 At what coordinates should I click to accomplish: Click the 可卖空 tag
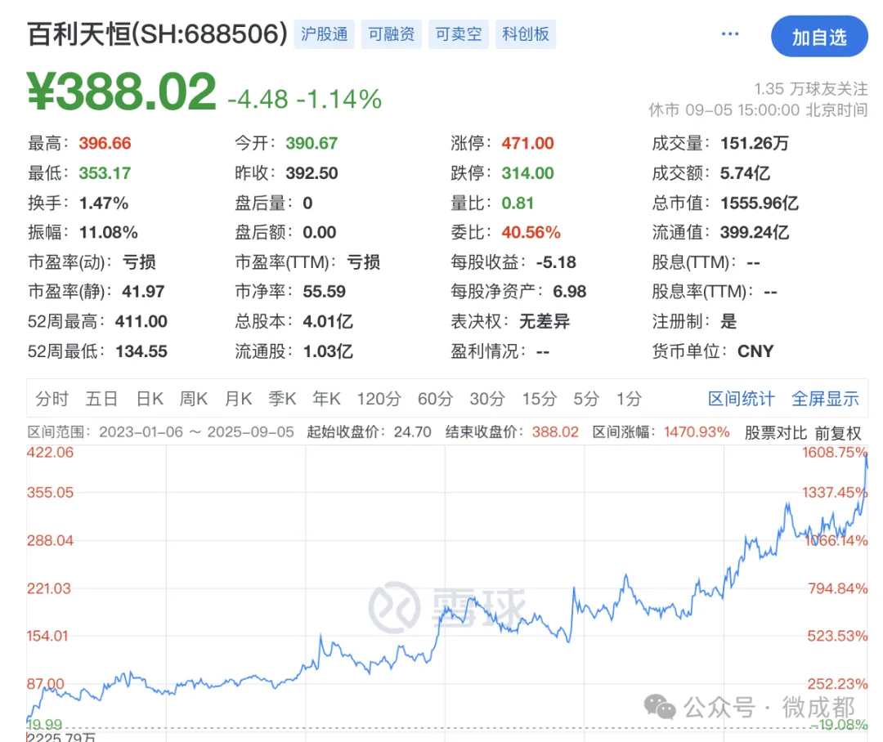click(x=458, y=34)
